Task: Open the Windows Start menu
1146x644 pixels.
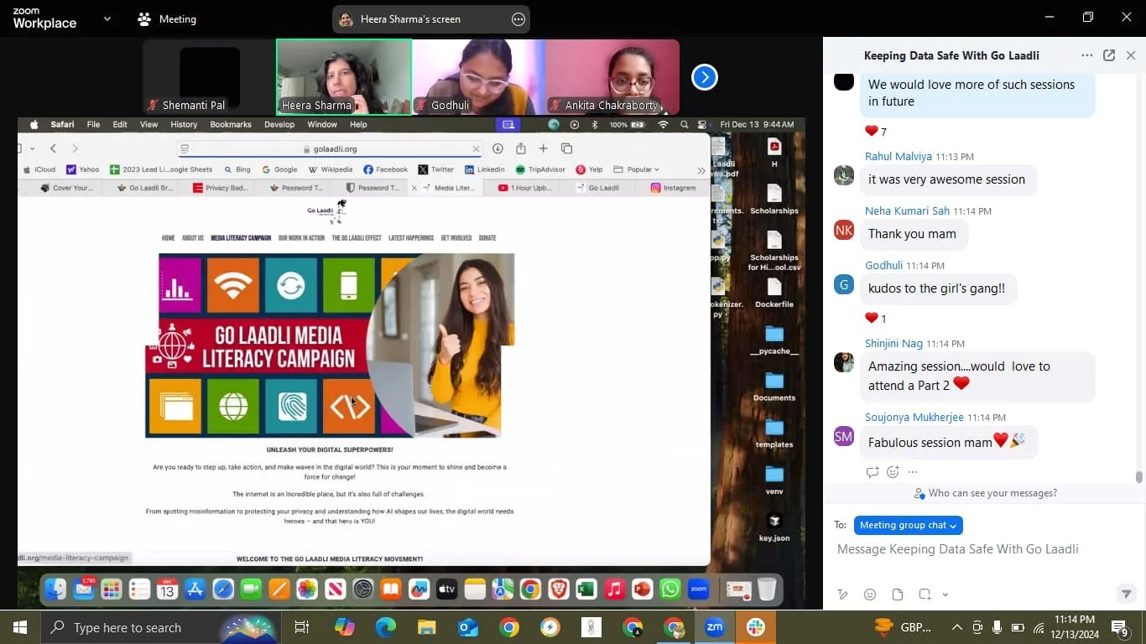Action: (19, 627)
